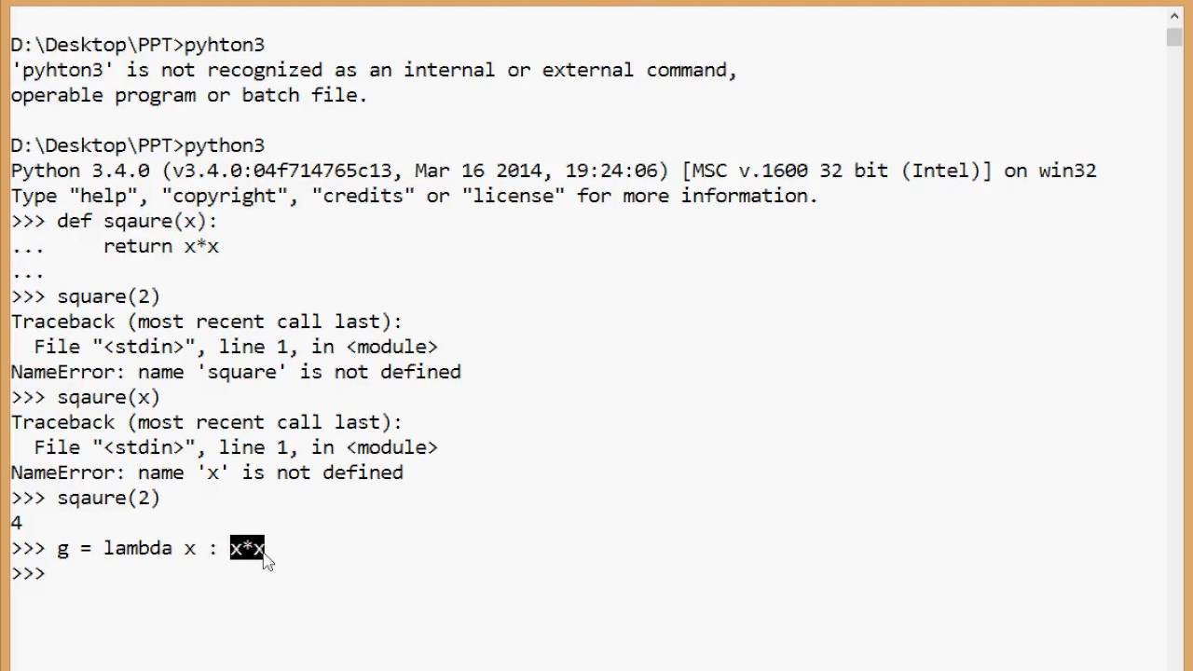Click the word "copyright" in the banner

(230, 196)
